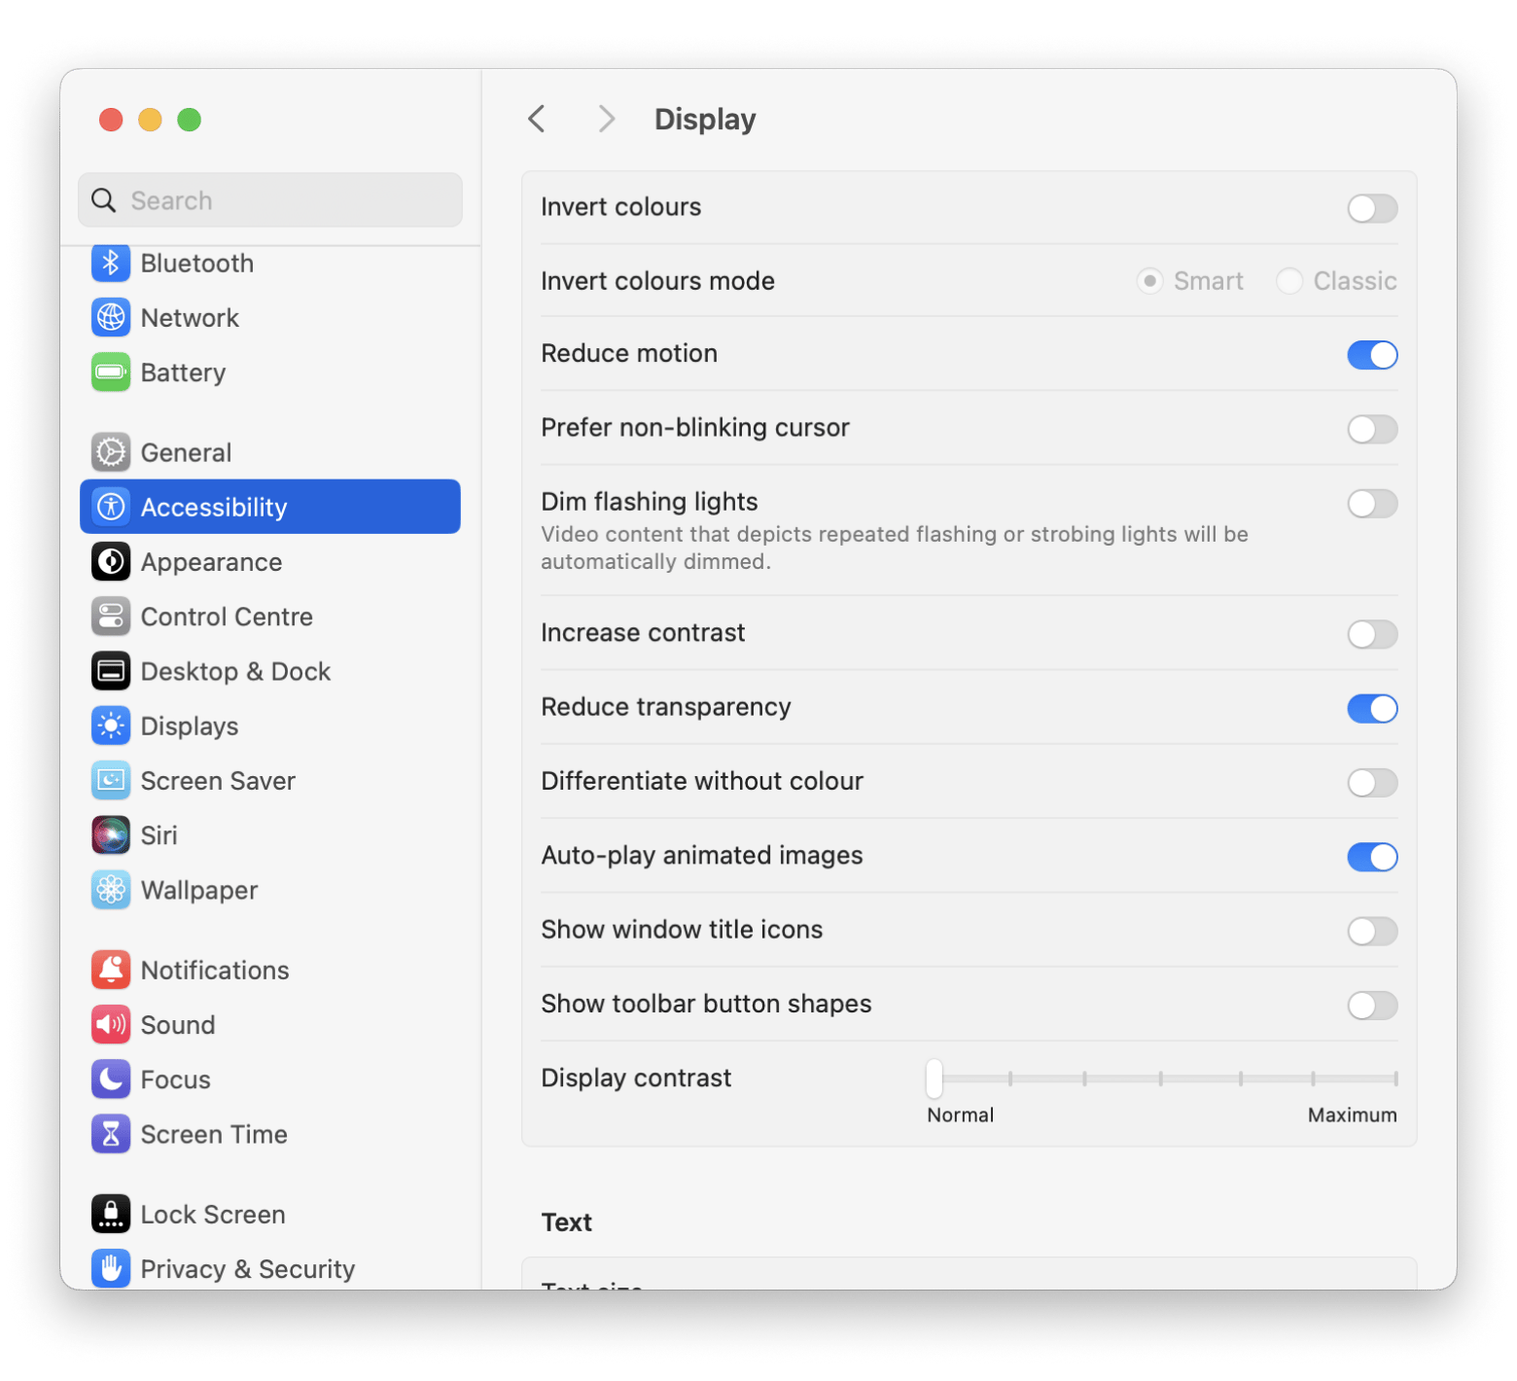Select the Smart invert mode radio
The height and width of the screenshot is (1381, 1517).
(1149, 281)
